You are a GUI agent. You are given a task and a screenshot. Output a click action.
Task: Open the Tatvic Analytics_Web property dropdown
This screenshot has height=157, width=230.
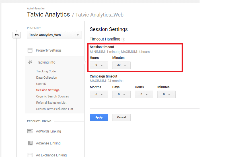click(x=54, y=35)
